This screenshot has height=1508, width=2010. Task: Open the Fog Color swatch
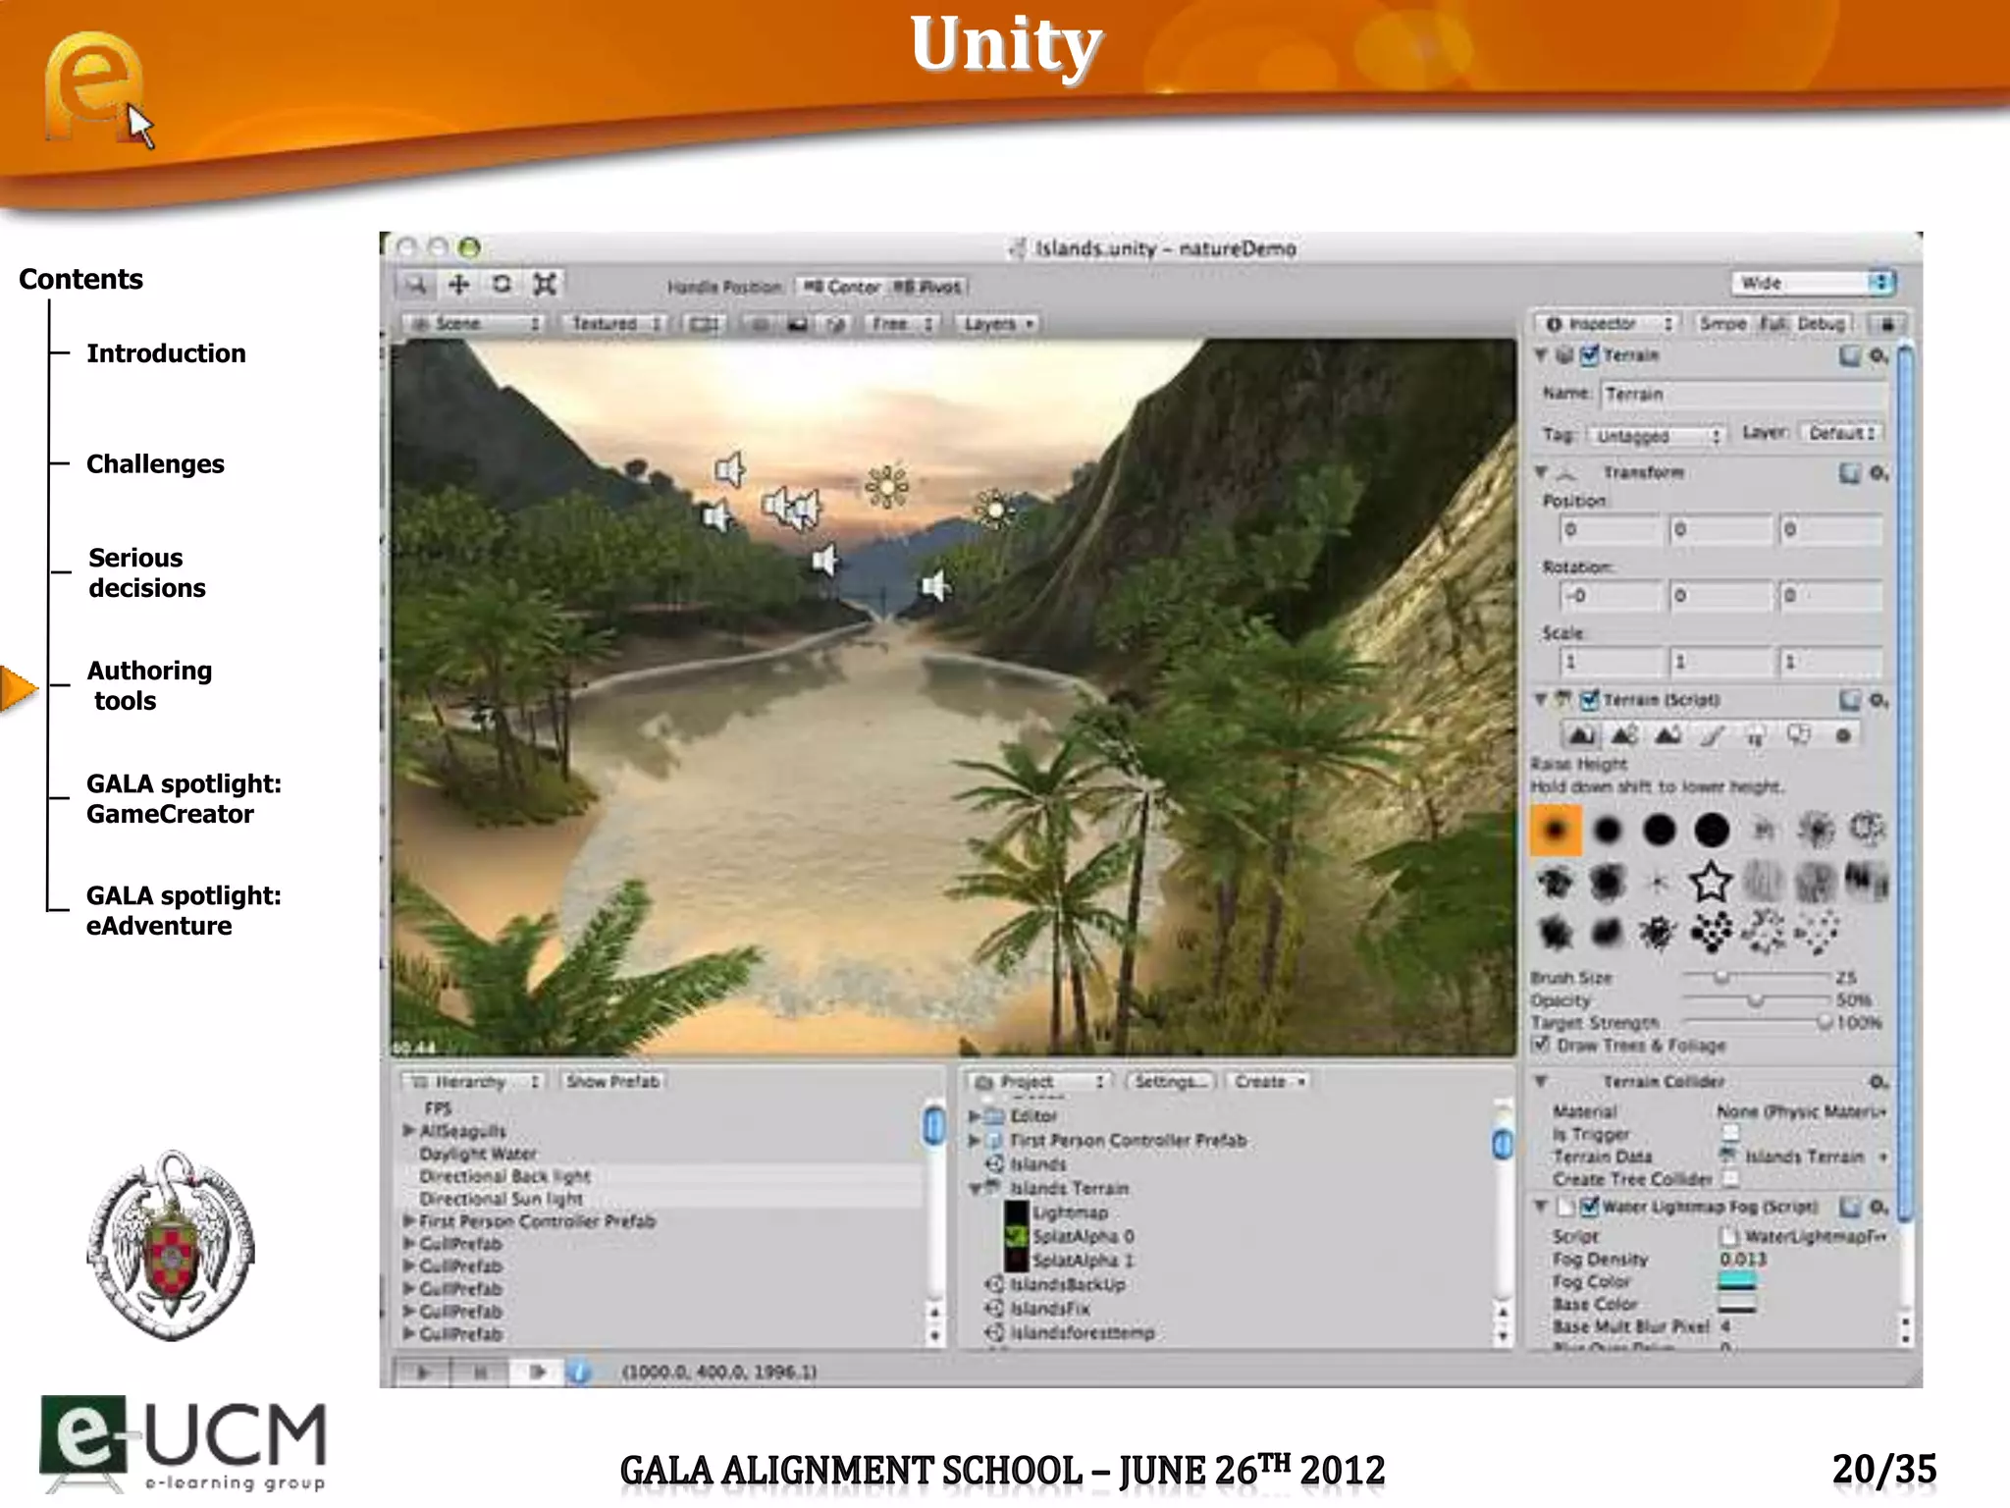coord(1737,1280)
